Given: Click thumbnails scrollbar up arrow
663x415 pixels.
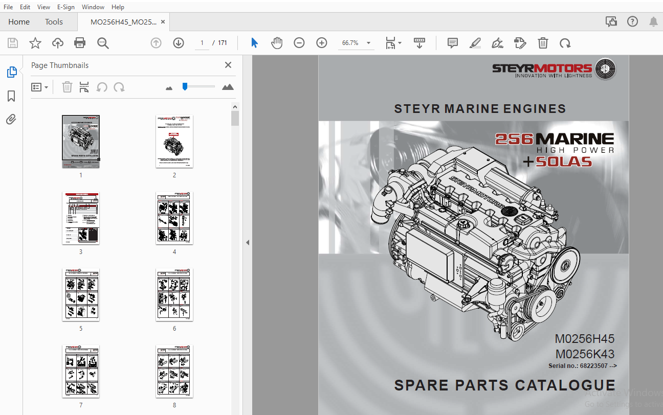Looking at the screenshot, I should [x=235, y=107].
